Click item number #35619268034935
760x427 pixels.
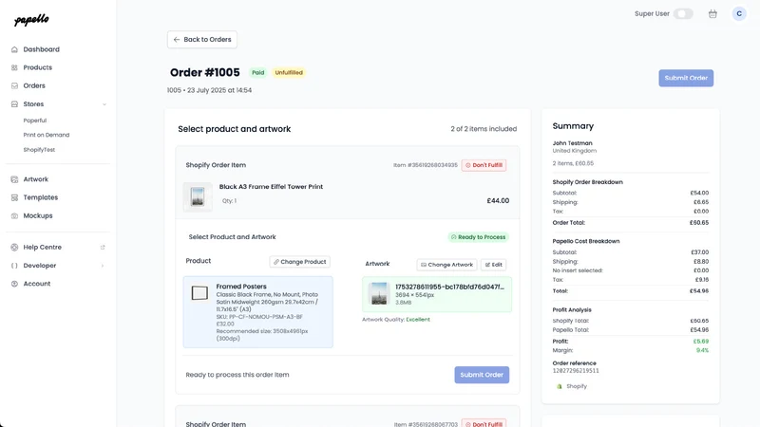(425, 165)
